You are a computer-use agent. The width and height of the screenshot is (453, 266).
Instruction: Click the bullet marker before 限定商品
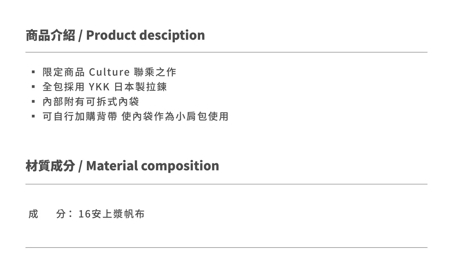coord(33,72)
